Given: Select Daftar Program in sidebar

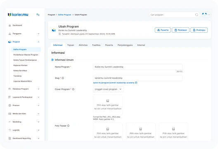Looking at the screenshot, I should click(x=26, y=50).
